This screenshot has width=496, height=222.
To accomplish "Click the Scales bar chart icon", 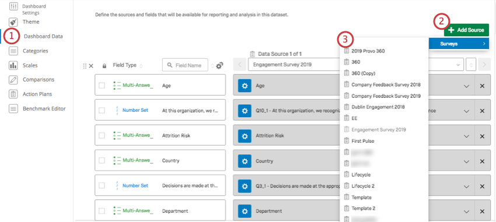I will (x=13, y=65).
